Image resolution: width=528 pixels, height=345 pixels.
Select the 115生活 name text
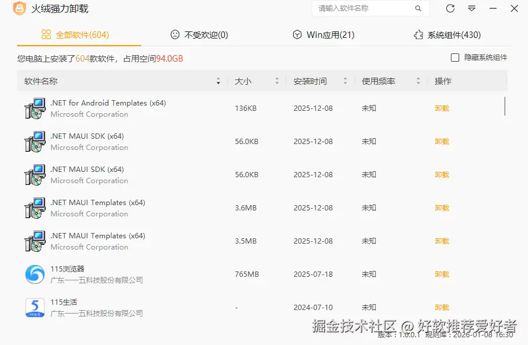pos(63,302)
